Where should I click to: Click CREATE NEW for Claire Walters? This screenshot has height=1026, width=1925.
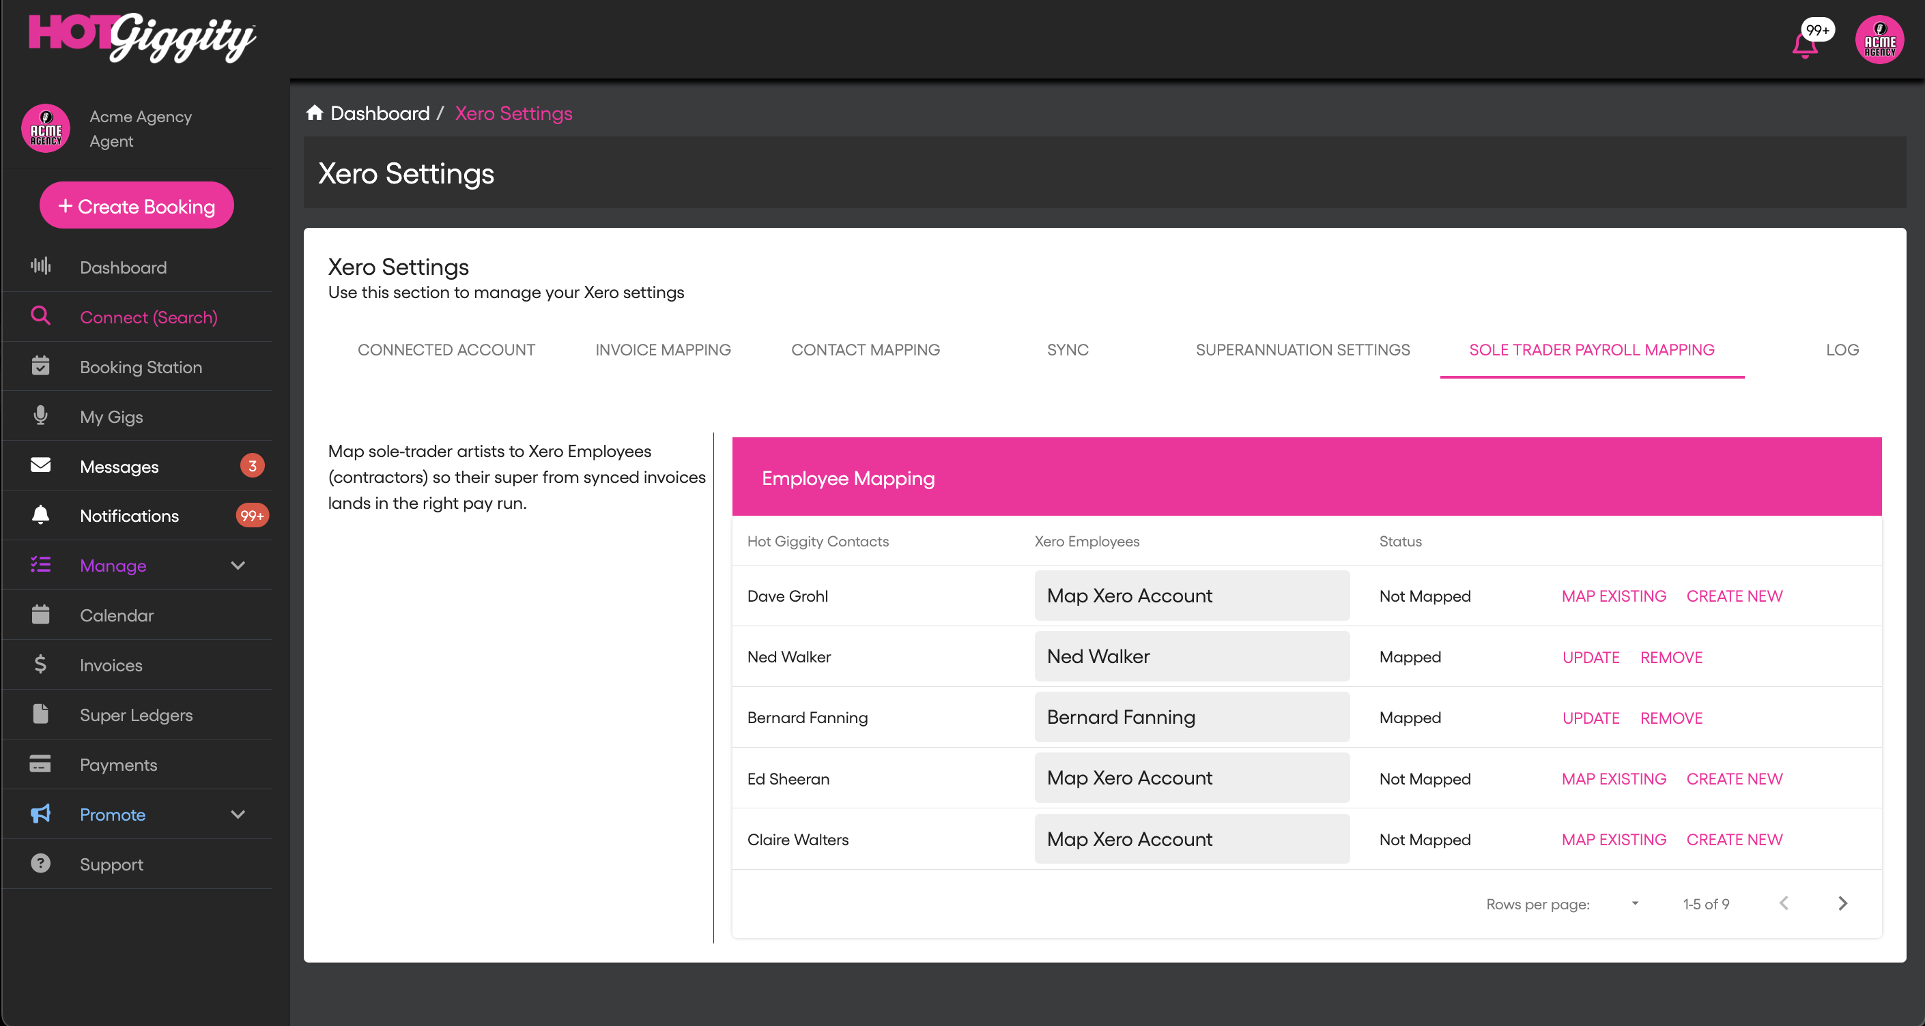[x=1734, y=839]
